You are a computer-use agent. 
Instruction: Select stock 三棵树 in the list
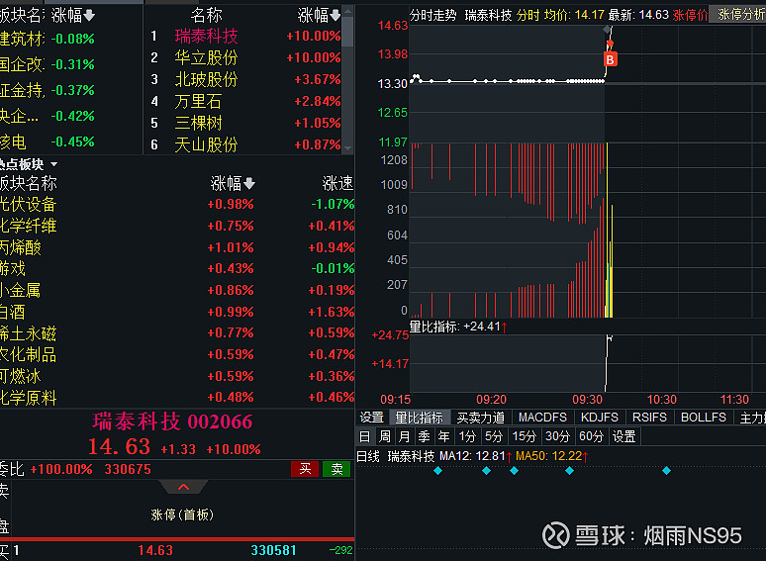[x=198, y=123]
